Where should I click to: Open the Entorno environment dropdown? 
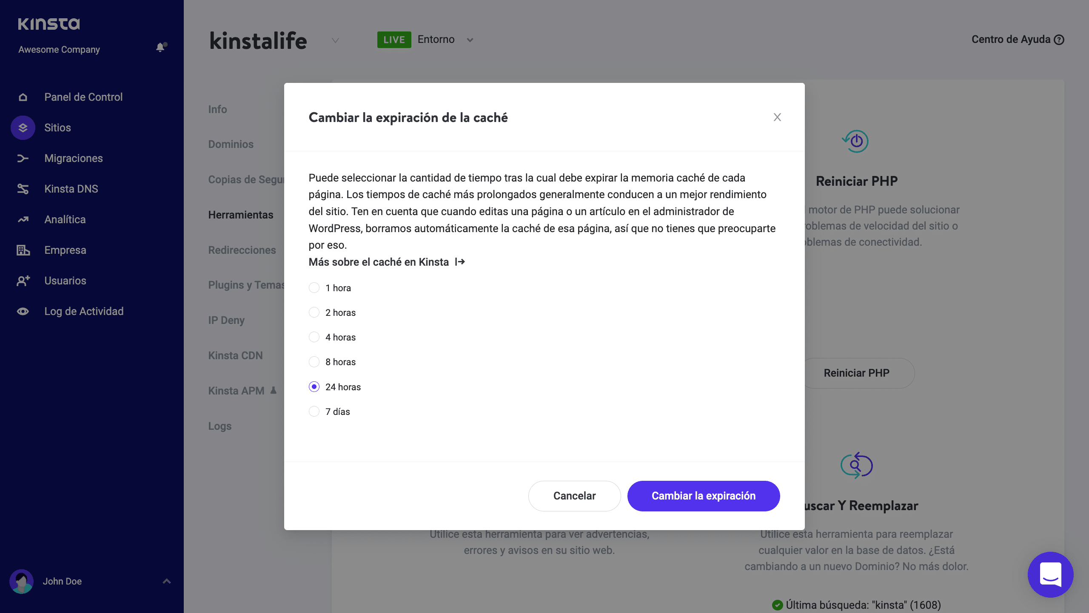470,40
